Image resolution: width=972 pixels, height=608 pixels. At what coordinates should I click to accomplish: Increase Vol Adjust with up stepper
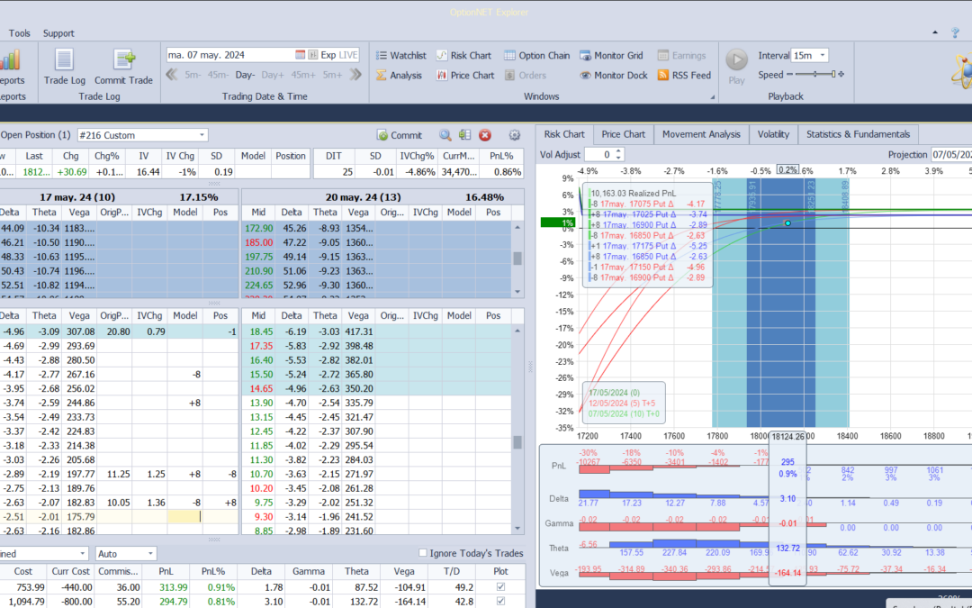pyautogui.click(x=618, y=151)
